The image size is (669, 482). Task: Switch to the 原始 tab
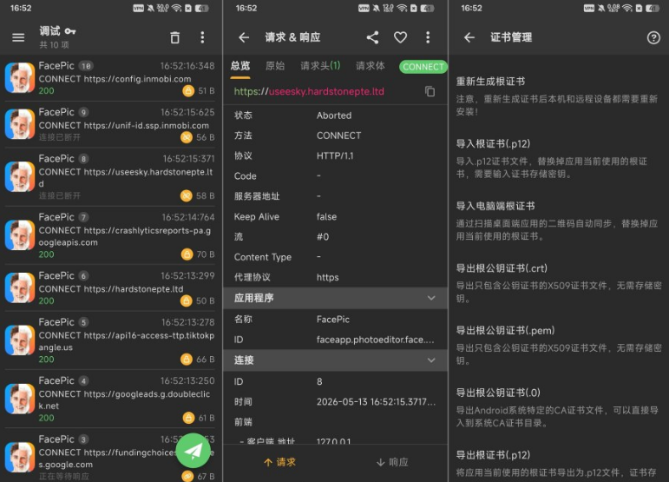tap(275, 66)
